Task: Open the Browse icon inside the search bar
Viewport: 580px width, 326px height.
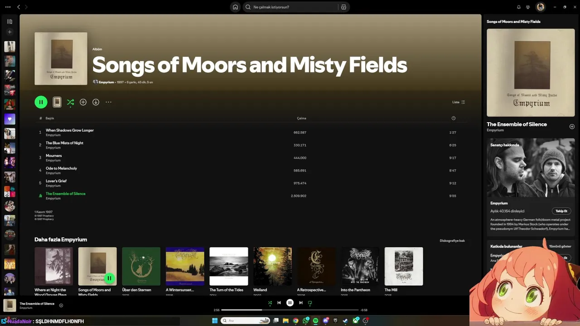Action: pos(343,7)
